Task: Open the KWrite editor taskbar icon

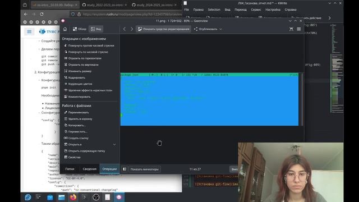Action: (x=107, y=197)
